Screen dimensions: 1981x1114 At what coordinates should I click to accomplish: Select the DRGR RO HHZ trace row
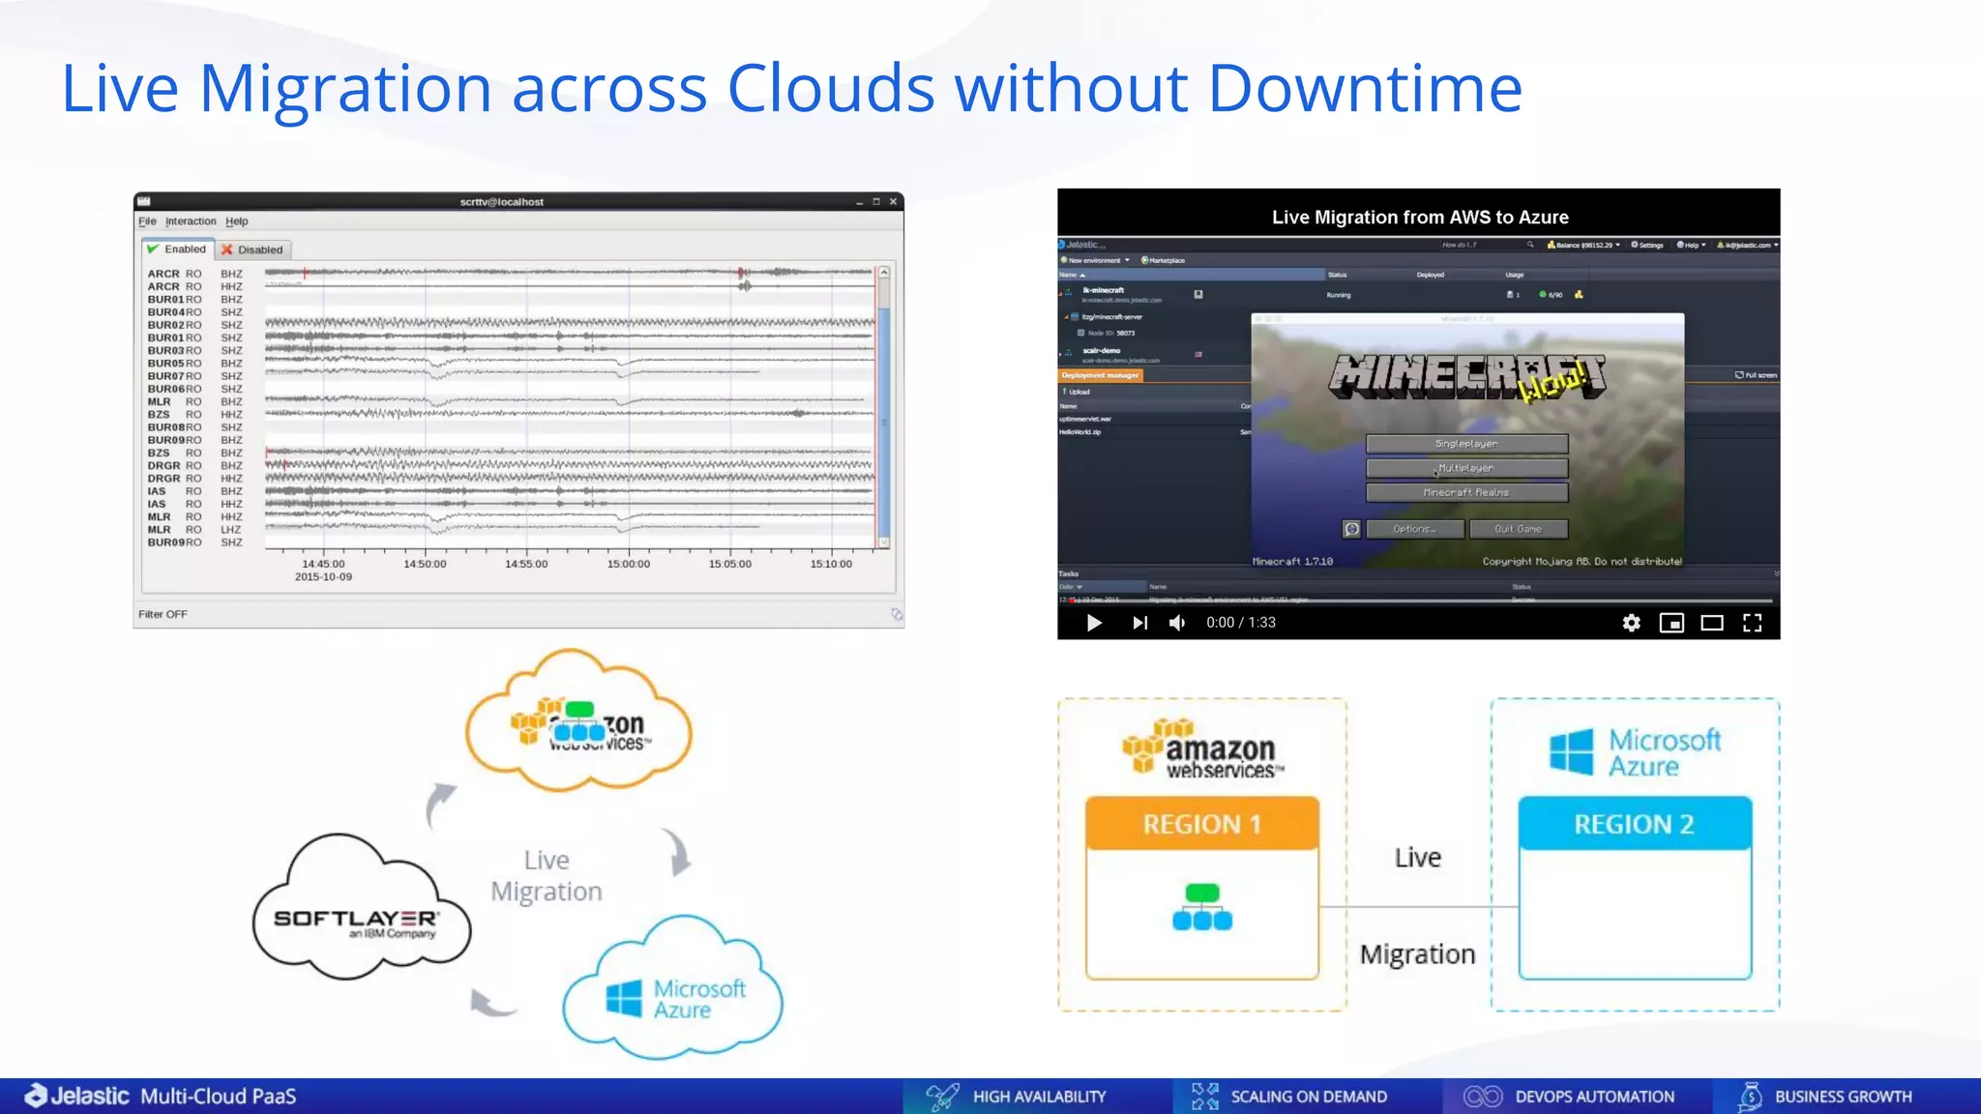coord(509,479)
